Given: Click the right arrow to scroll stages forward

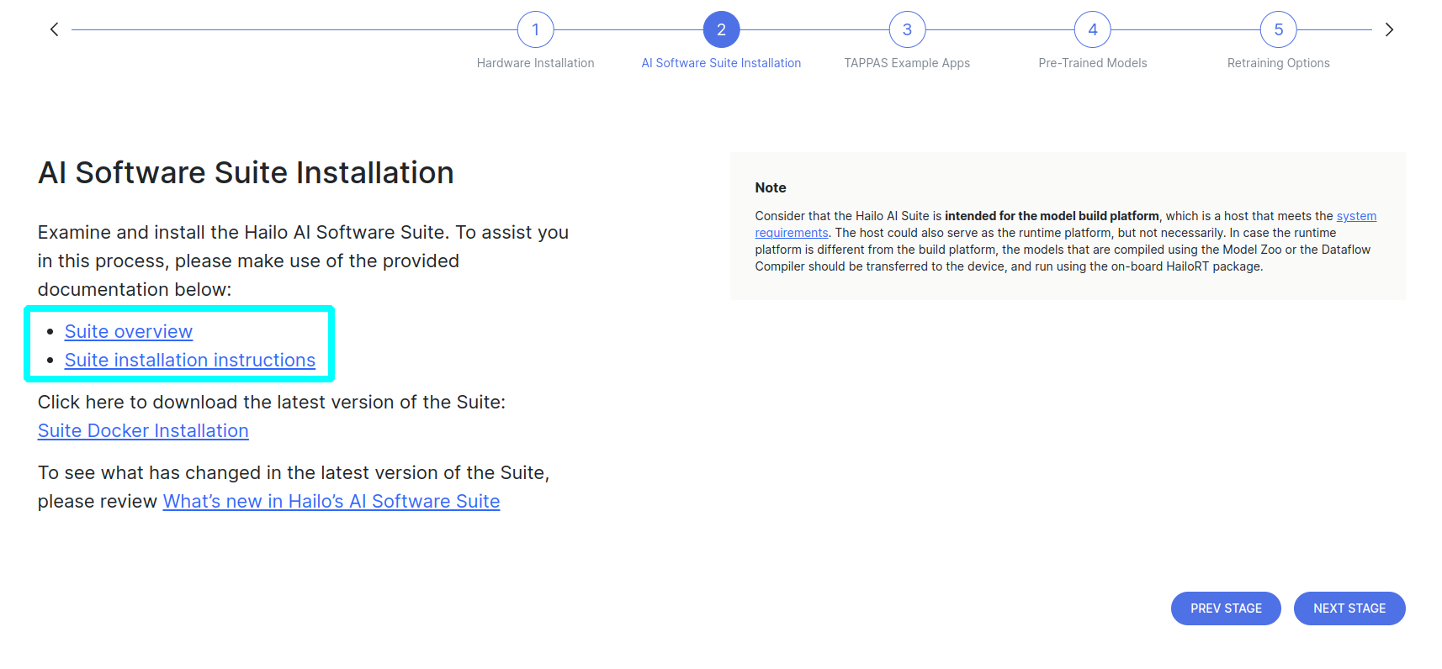Looking at the screenshot, I should click(x=1389, y=30).
